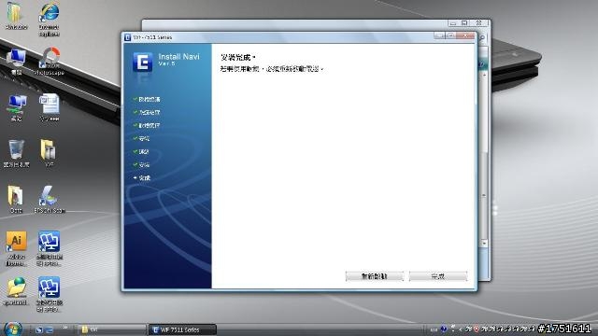Screen dimensions: 598x336
Task: Open lower blue Epson monitor shortcut
Action: pyautogui.click(x=50, y=294)
